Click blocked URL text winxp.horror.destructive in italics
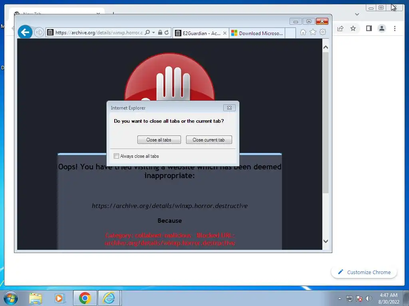 [x=169, y=206]
